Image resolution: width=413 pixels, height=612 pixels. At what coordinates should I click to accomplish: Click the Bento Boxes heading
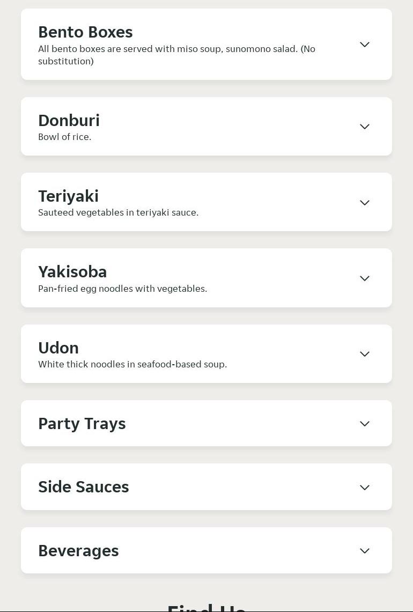[85, 32]
